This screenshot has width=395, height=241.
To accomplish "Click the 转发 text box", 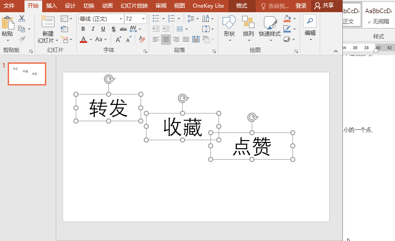I will pyautogui.click(x=108, y=108).
